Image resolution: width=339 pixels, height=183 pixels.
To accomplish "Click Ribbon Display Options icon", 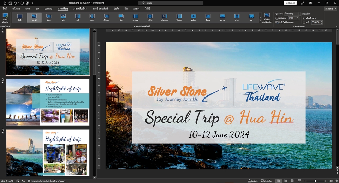I will coord(310,3).
